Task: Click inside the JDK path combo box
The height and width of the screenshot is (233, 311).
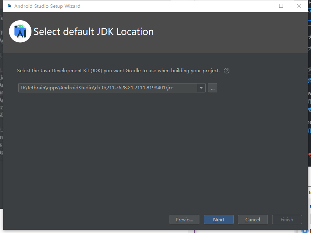Action: [107, 88]
